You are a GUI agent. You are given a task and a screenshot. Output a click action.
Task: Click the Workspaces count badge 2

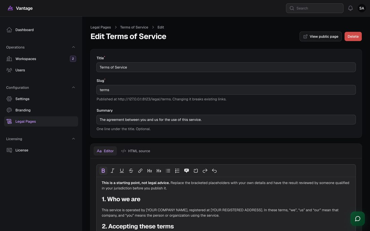[73, 59]
